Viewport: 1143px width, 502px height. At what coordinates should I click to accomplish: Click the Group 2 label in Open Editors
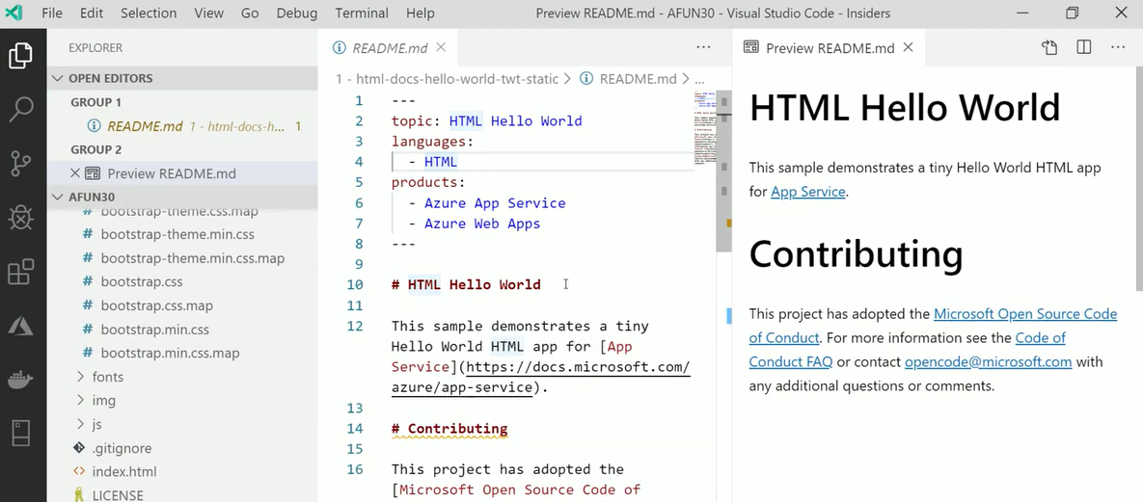point(96,149)
